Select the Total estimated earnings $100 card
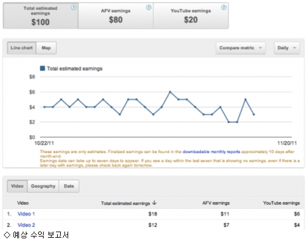Image resolution: width=307 pixels, height=242 pixels. (x=41, y=16)
